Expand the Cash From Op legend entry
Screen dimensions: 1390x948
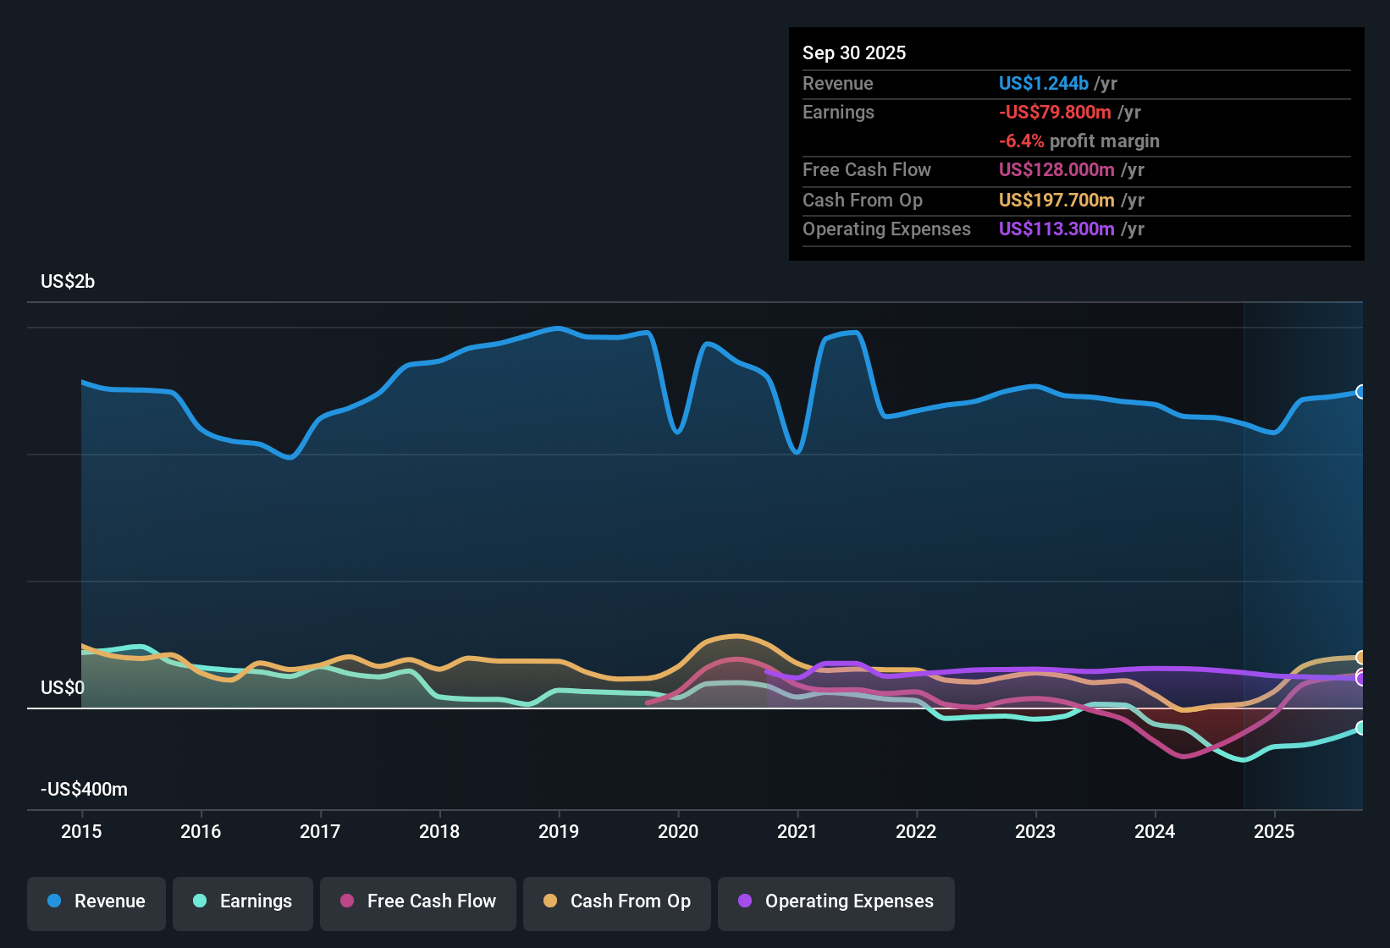click(616, 901)
